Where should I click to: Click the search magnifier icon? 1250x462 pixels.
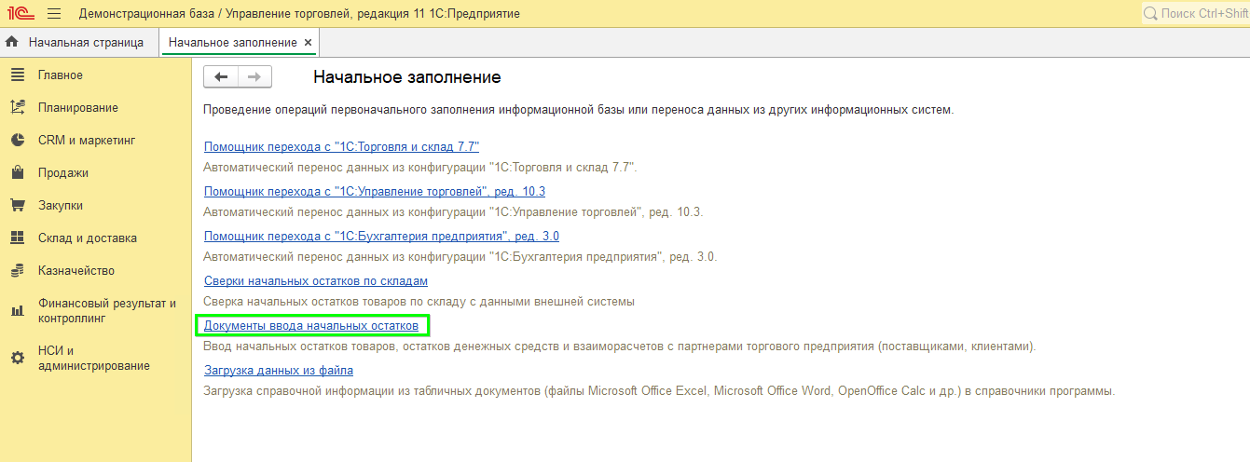[x=1151, y=14]
